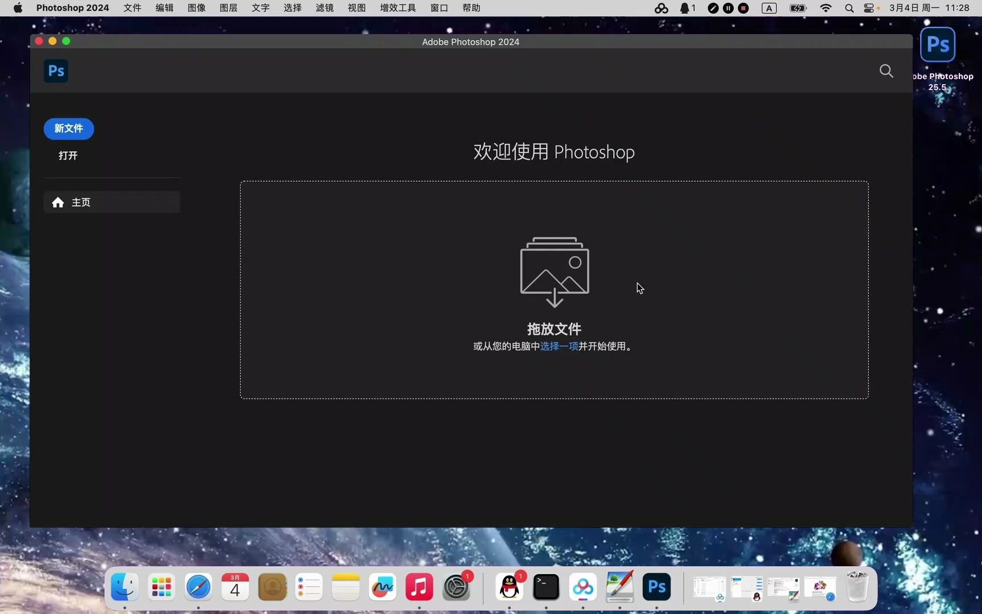
Task: Click the Ps logo in the top-left corner
Action: 55,70
